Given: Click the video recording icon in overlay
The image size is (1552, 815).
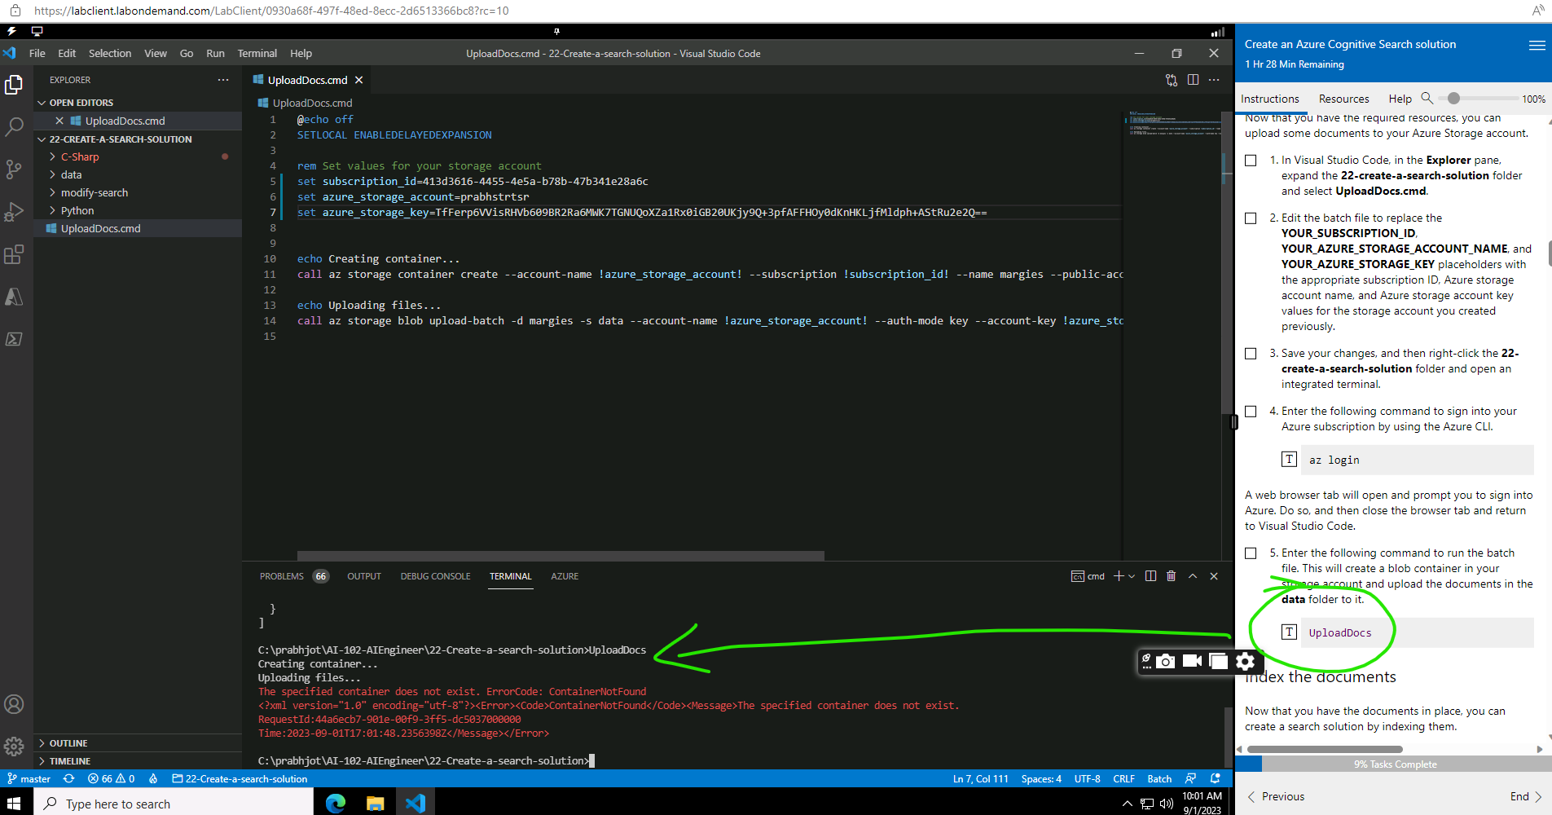Looking at the screenshot, I should click(x=1192, y=661).
